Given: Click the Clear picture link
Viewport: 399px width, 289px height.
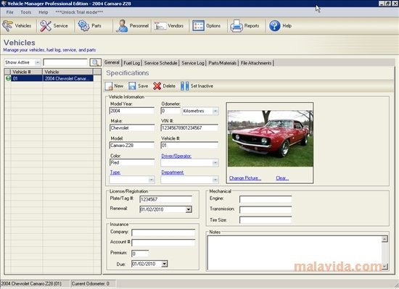Looking at the screenshot, I should (282, 178).
